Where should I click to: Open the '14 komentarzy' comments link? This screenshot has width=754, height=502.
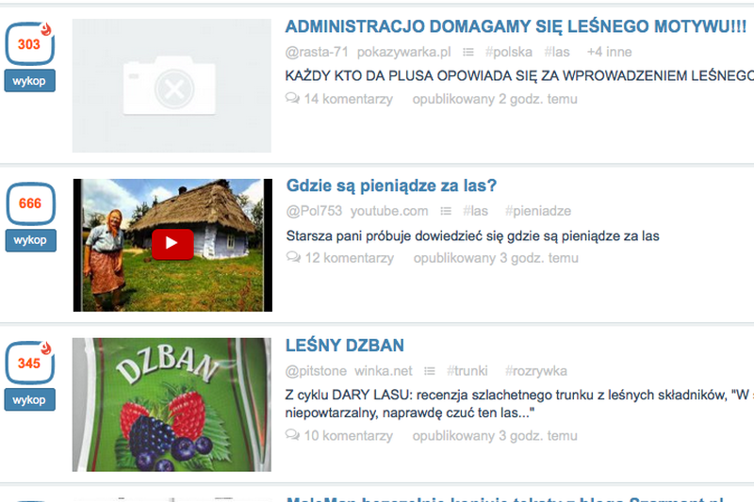[348, 99]
